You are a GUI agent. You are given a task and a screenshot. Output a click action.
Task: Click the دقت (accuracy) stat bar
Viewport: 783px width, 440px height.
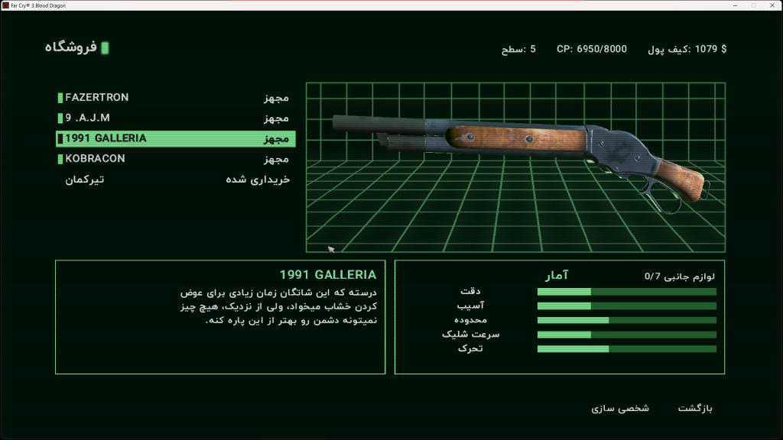pos(627,291)
